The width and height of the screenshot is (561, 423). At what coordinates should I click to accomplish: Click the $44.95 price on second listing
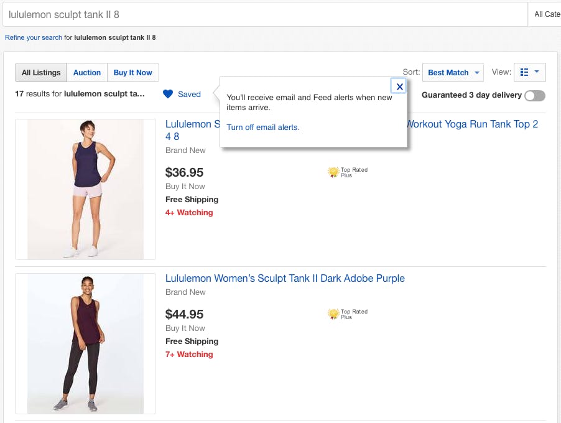(x=185, y=314)
